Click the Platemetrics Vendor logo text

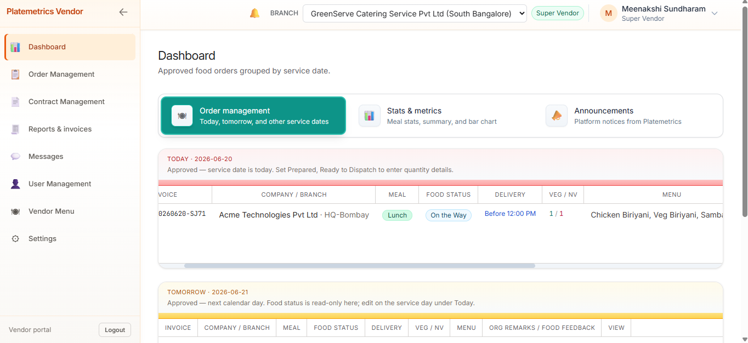pos(45,12)
